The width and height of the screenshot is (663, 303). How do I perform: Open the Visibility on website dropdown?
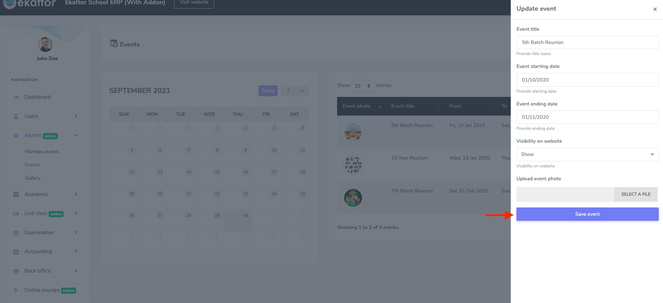point(587,155)
